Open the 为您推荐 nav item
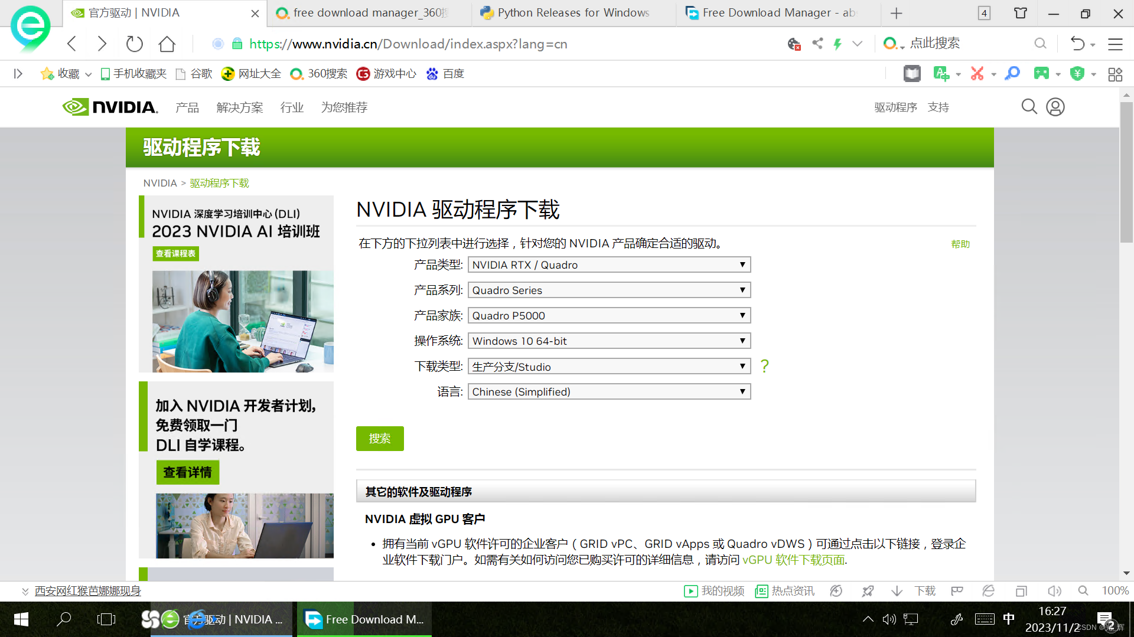The height and width of the screenshot is (637, 1134). pos(344,107)
